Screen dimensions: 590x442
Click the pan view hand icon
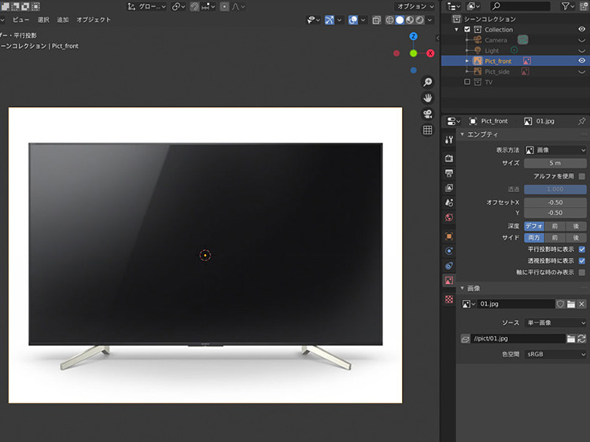[x=427, y=98]
